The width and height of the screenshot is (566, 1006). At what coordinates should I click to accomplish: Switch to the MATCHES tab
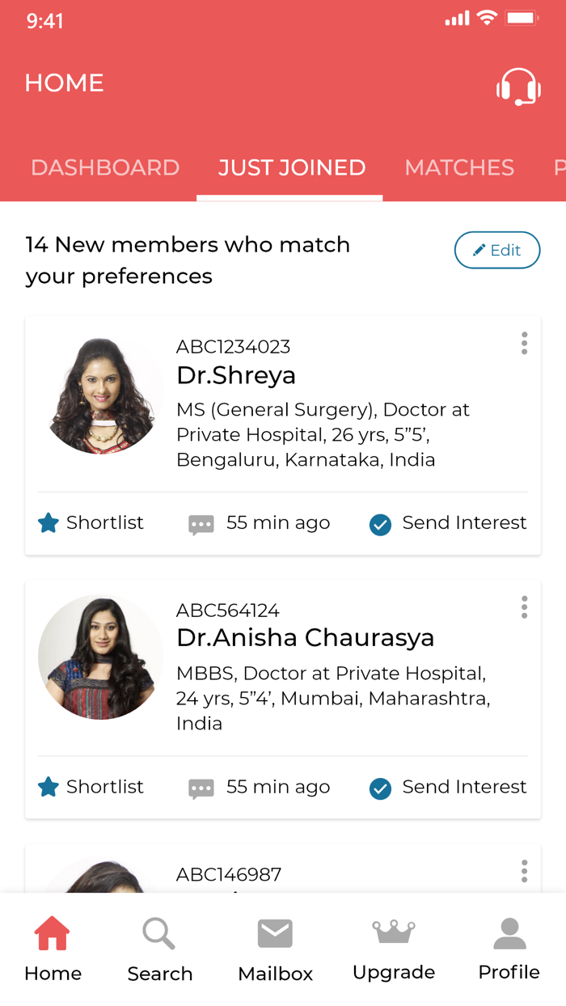(x=459, y=167)
